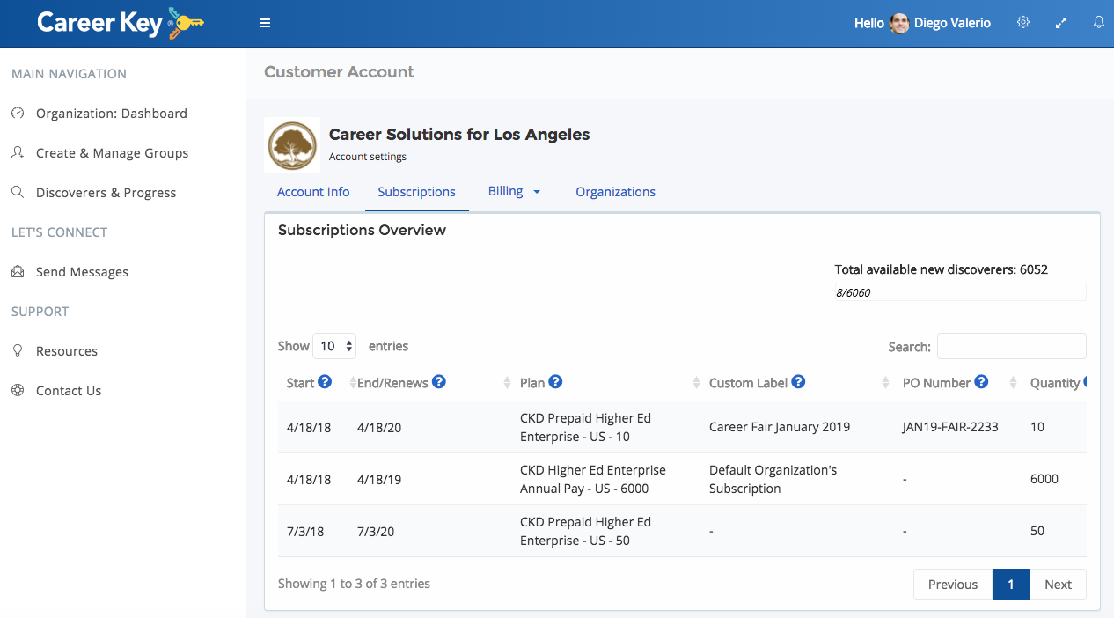Click the Career Fair January 2019 label
The width and height of the screenshot is (1114, 618).
pos(780,427)
